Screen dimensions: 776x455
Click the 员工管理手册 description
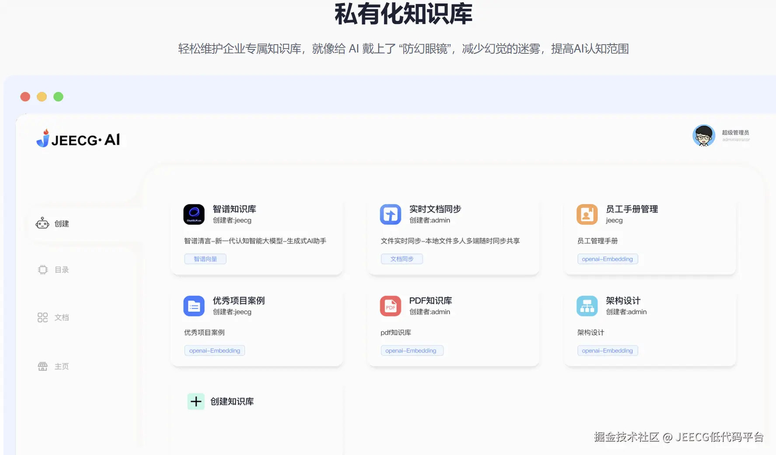[598, 241]
